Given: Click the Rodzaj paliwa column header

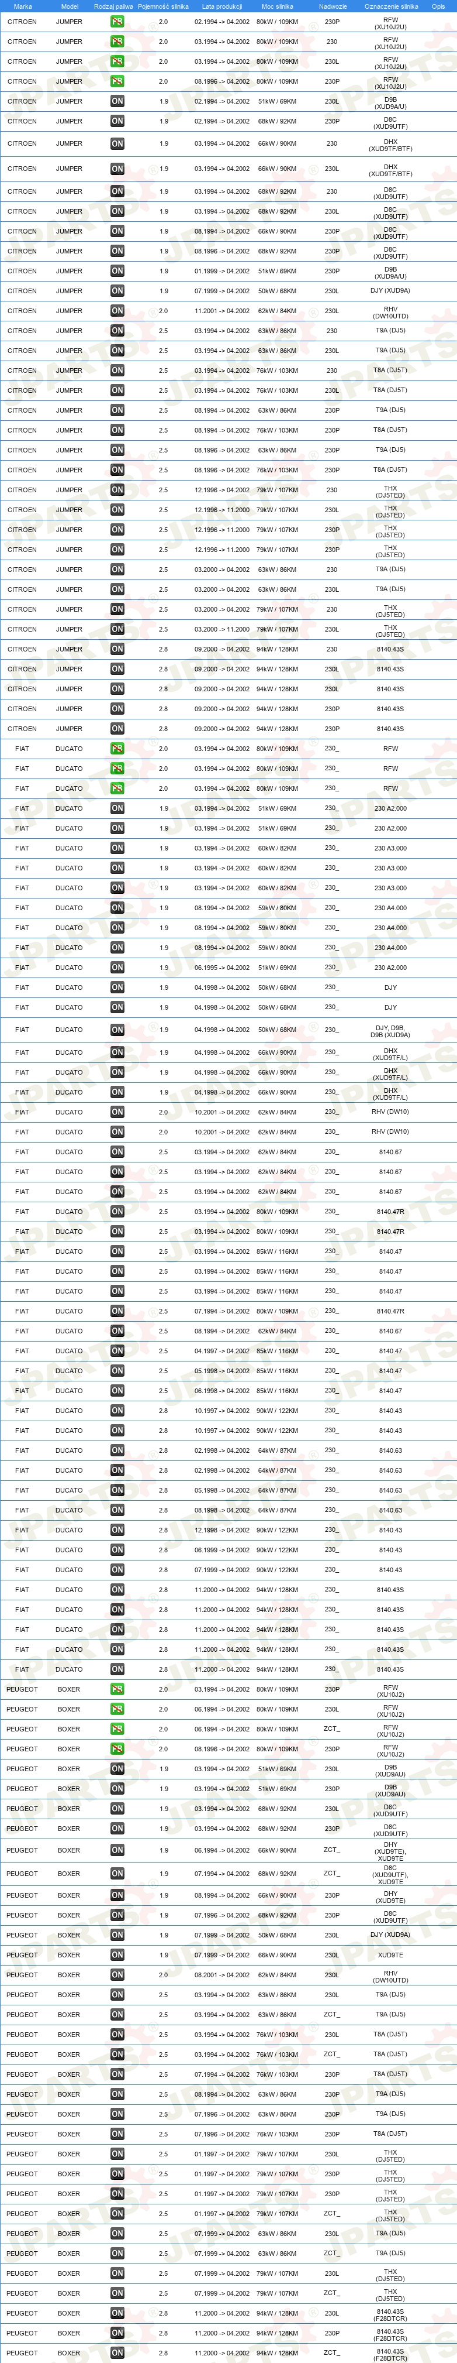Looking at the screenshot, I should tap(113, 5).
